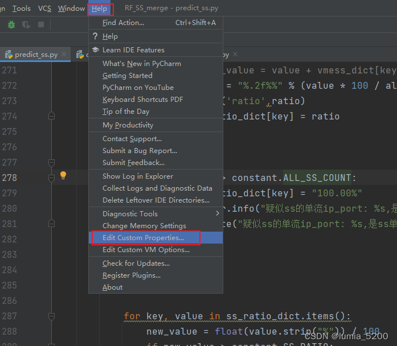The height and width of the screenshot is (346, 397).
Task: Select Delete Leftover IDE Directories...
Action: (155, 200)
